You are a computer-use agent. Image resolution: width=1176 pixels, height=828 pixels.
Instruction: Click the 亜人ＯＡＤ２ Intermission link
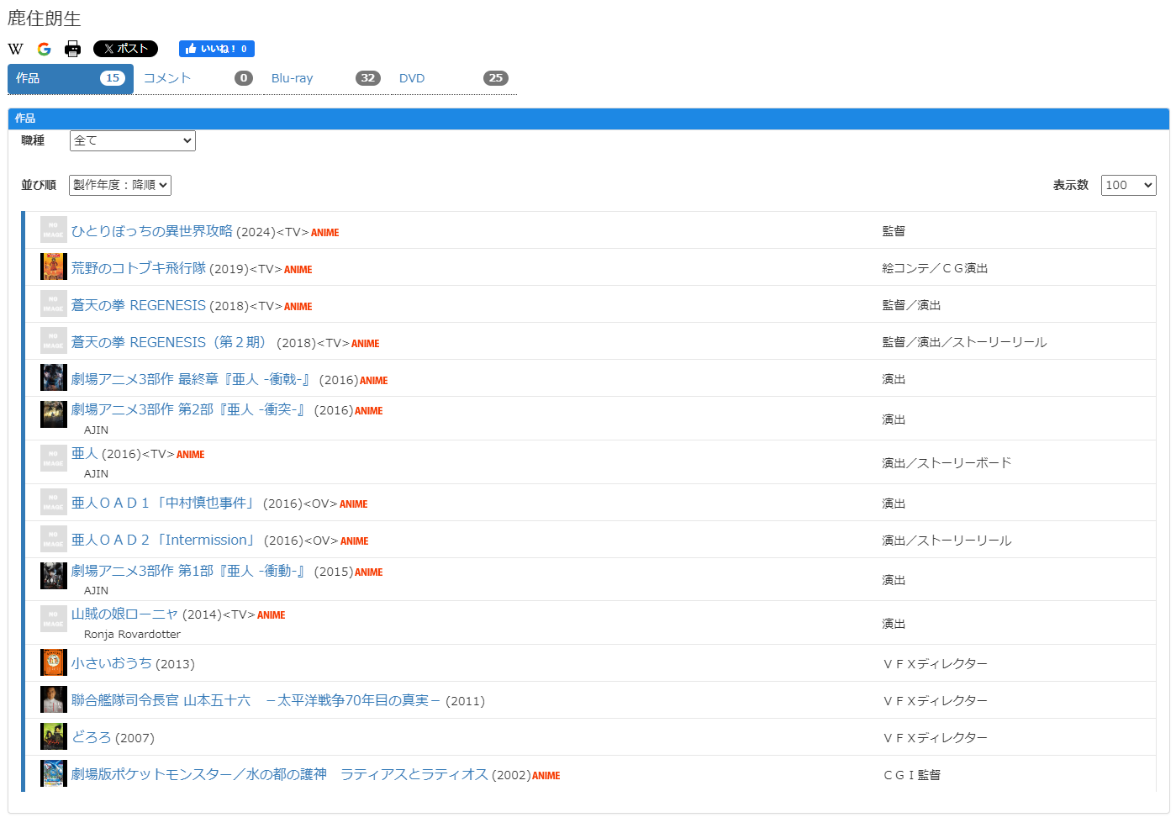coord(163,541)
